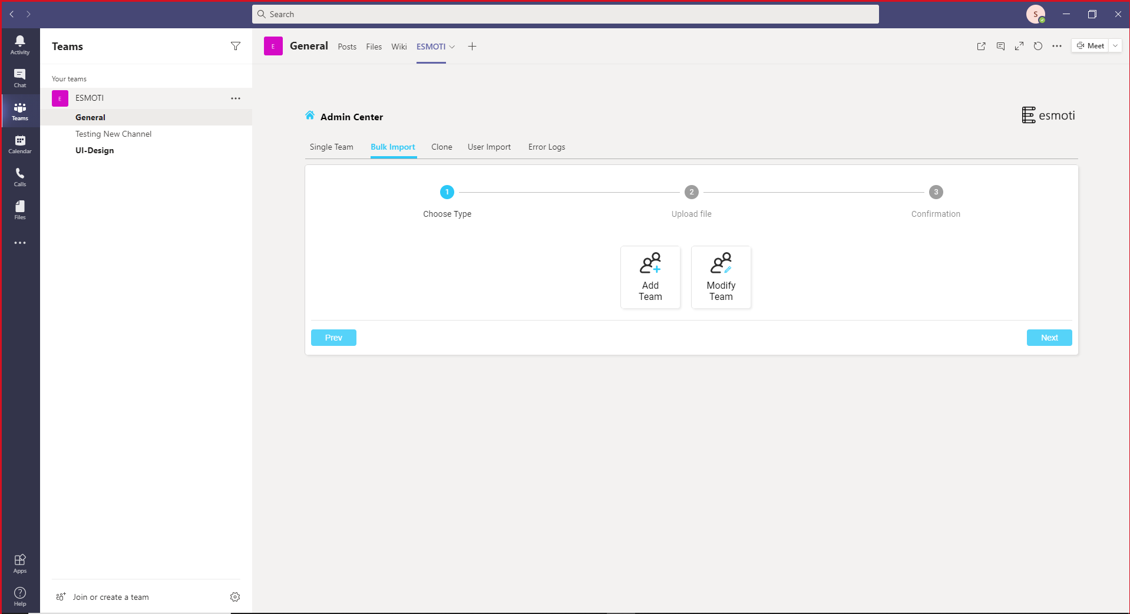Screen dimensions: 1130x614
Task: Click the Next button
Action: [1049, 338]
